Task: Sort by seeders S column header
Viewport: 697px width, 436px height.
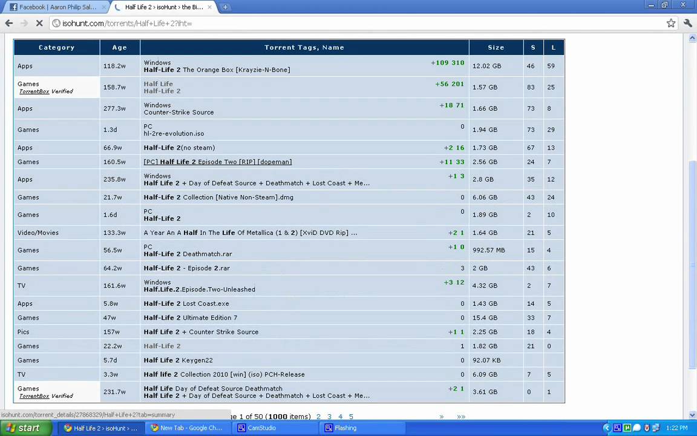Action: [533, 48]
